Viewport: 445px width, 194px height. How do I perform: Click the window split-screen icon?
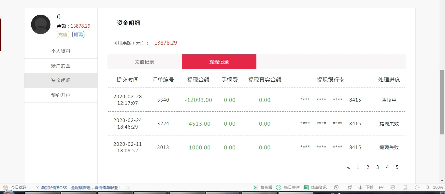(x=405, y=187)
